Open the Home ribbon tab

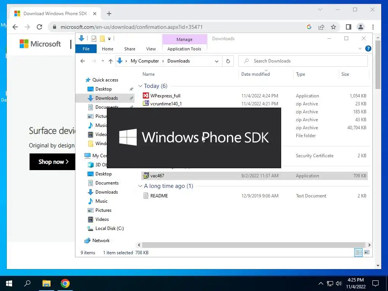click(x=107, y=49)
